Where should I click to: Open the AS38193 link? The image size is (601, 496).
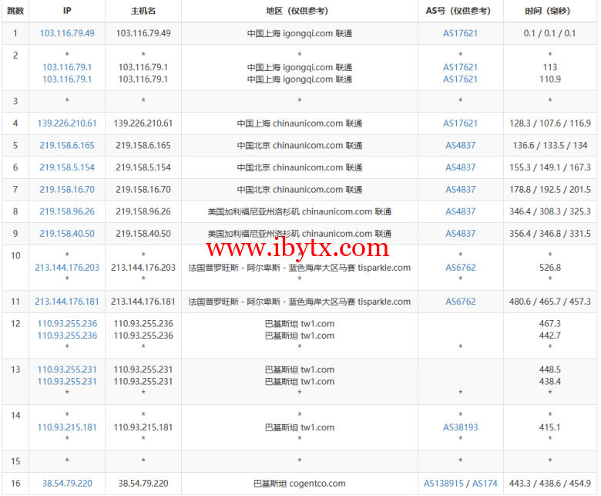point(460,427)
